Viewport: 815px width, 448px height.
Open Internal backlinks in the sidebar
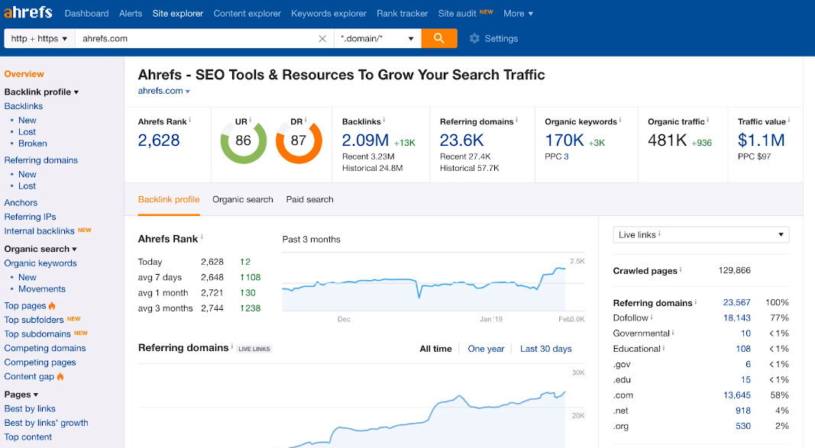click(x=40, y=231)
